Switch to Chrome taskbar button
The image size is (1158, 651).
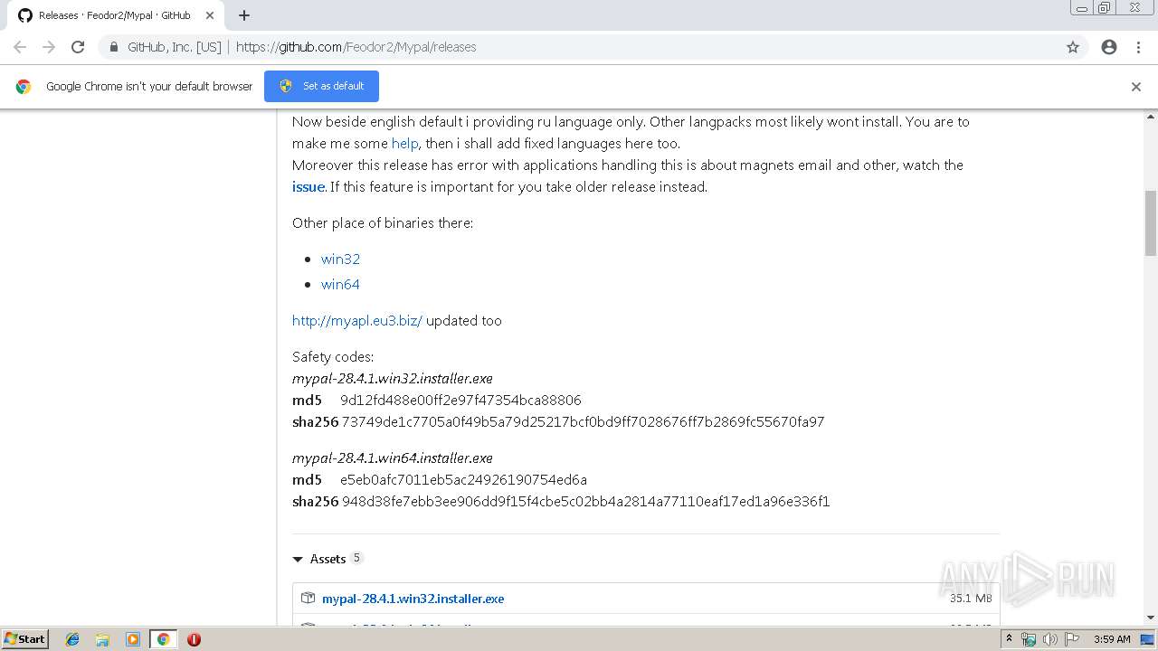pos(163,639)
